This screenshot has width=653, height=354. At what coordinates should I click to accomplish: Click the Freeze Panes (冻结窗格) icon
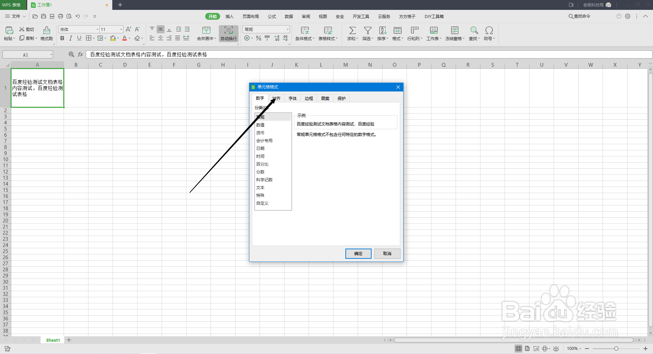point(455,30)
